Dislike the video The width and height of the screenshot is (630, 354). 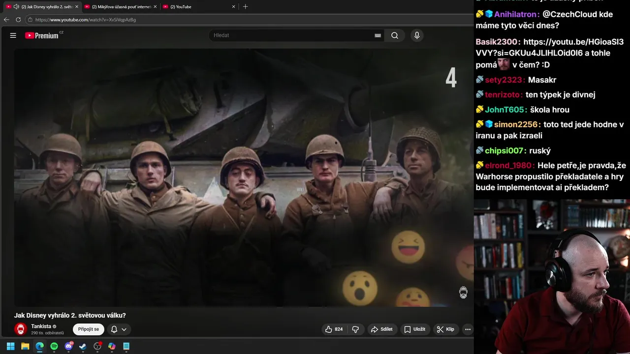tap(355, 329)
